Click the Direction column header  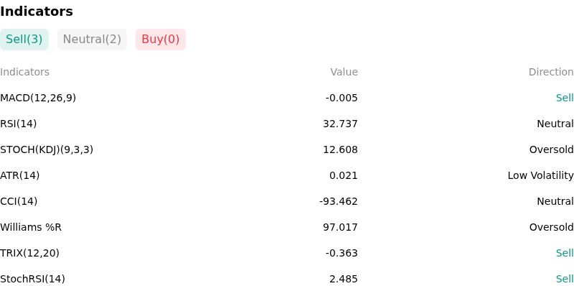coord(551,72)
